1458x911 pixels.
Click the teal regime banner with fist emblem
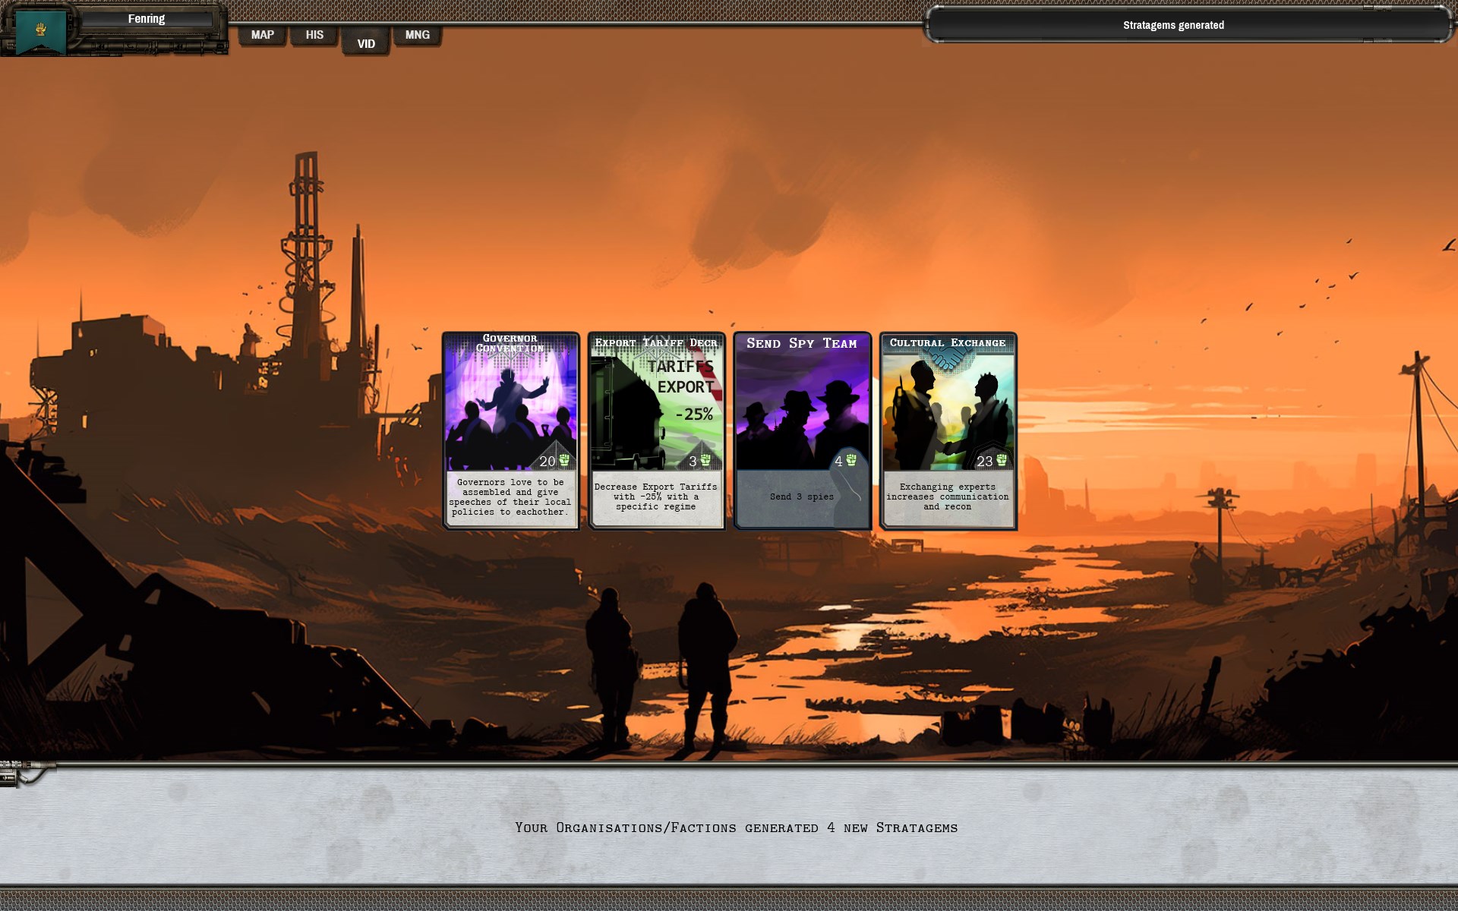click(x=41, y=32)
